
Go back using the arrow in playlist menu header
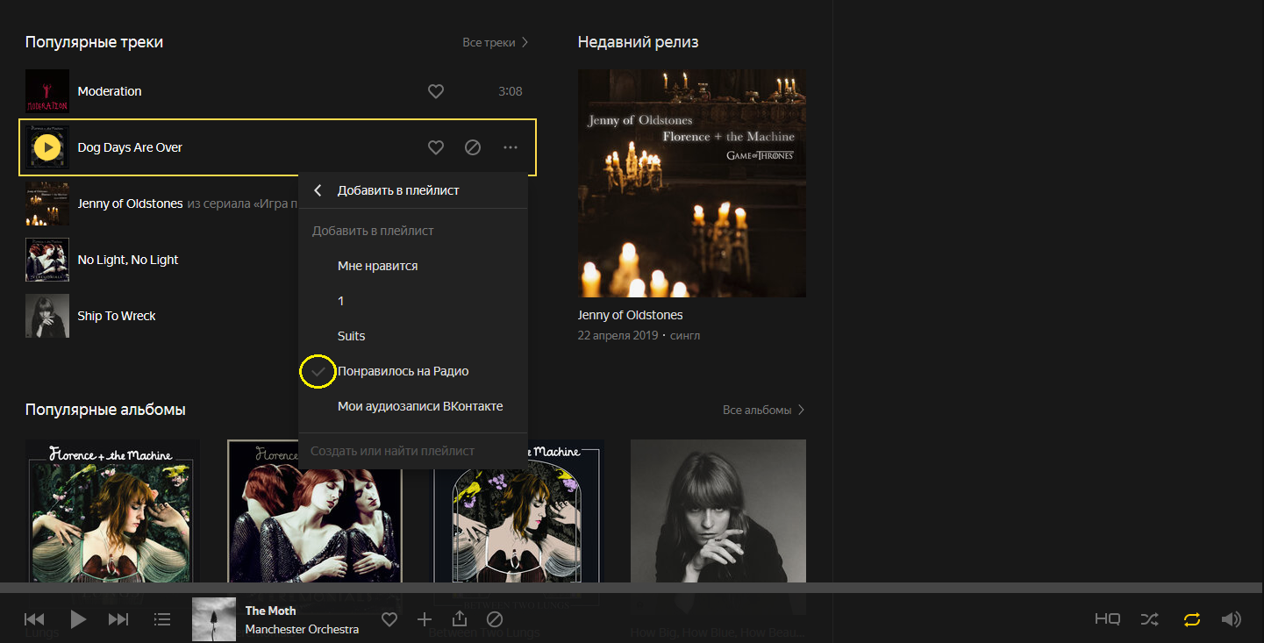[x=318, y=190]
